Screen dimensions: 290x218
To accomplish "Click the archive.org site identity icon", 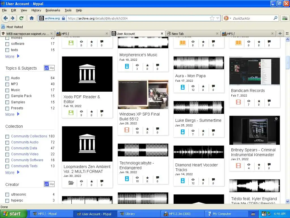I will (42, 18).
